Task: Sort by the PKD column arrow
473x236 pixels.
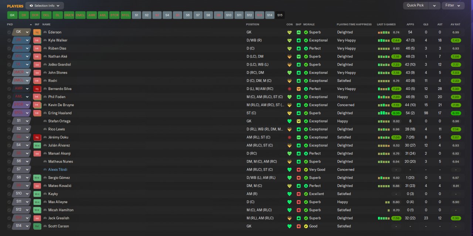Action: point(31,24)
